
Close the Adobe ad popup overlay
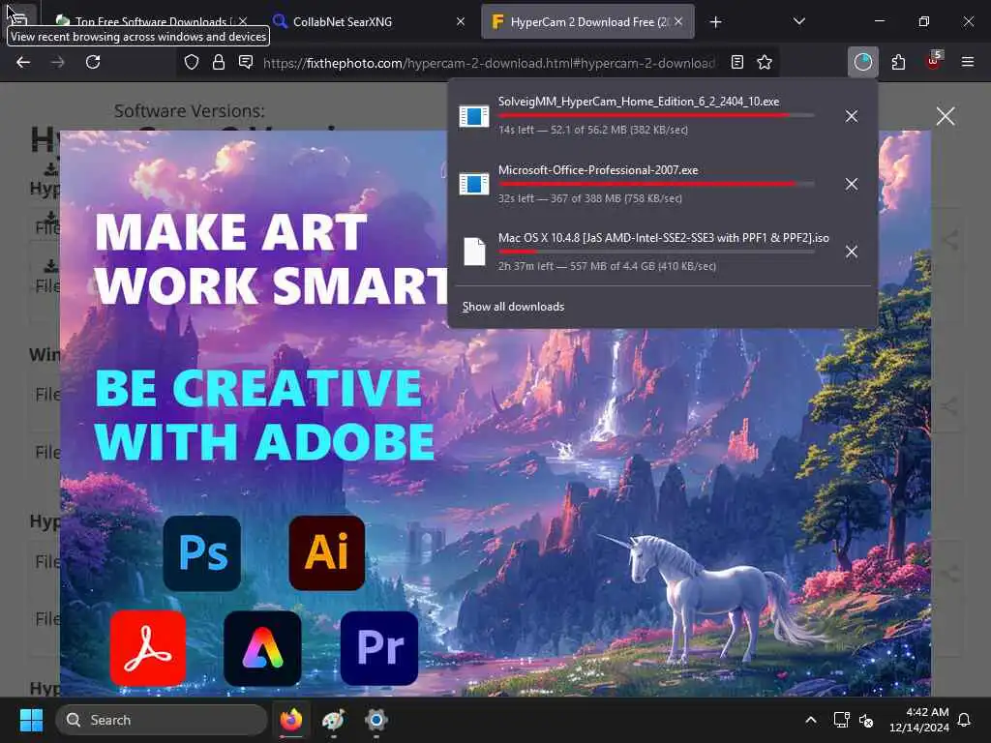pyautogui.click(x=946, y=116)
